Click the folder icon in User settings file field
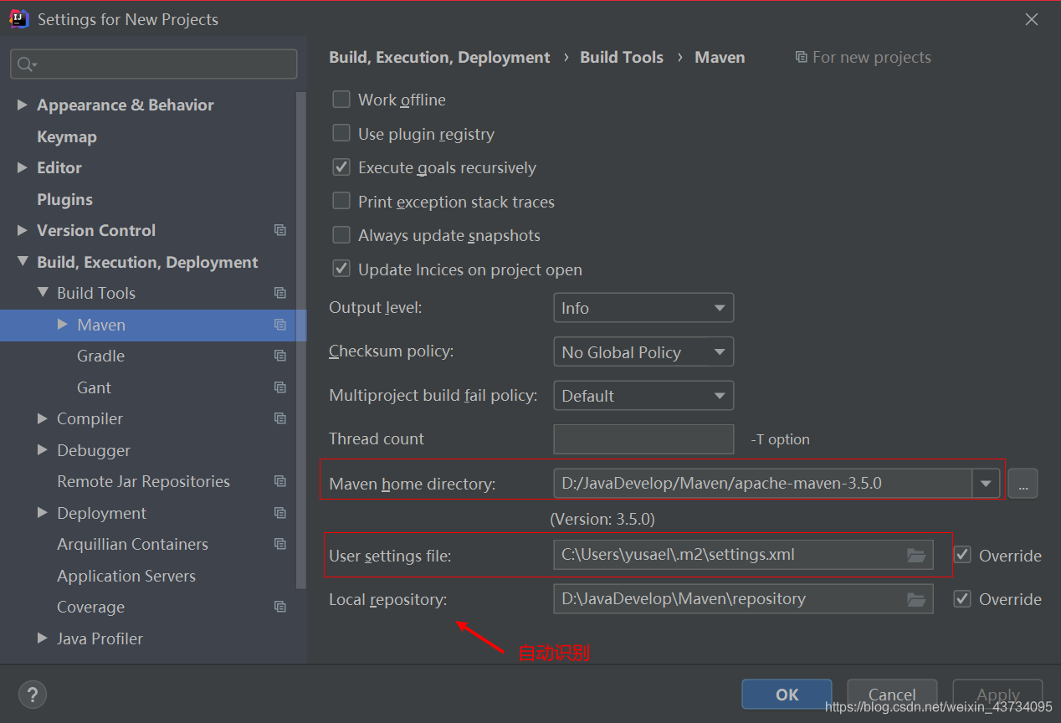The image size is (1061, 723). click(x=916, y=555)
